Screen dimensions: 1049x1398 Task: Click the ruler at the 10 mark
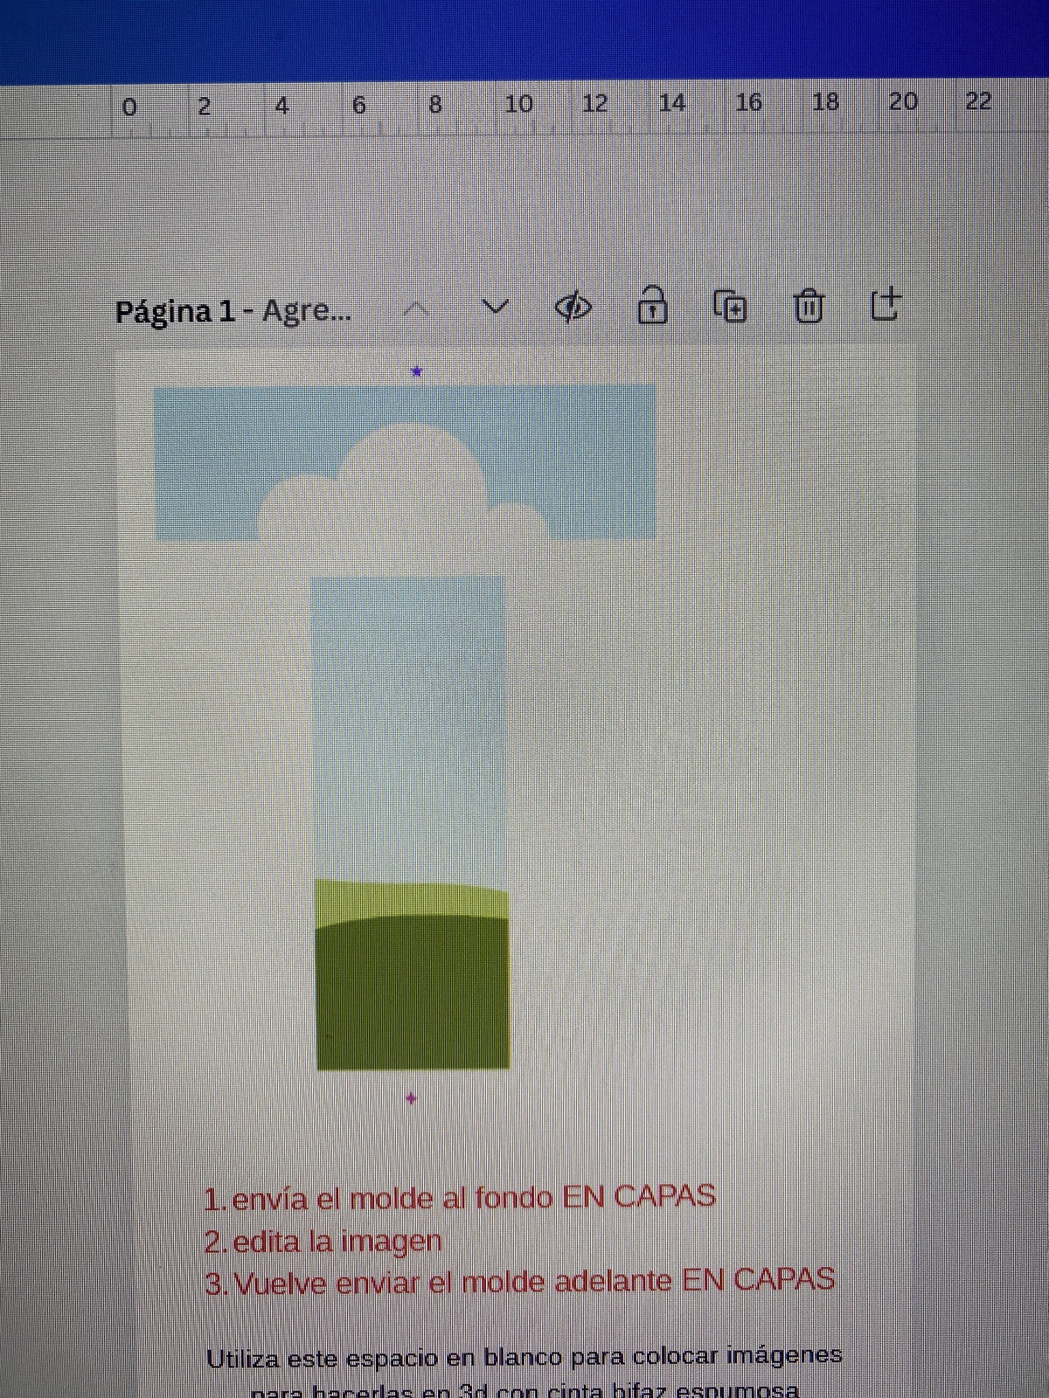coord(518,105)
